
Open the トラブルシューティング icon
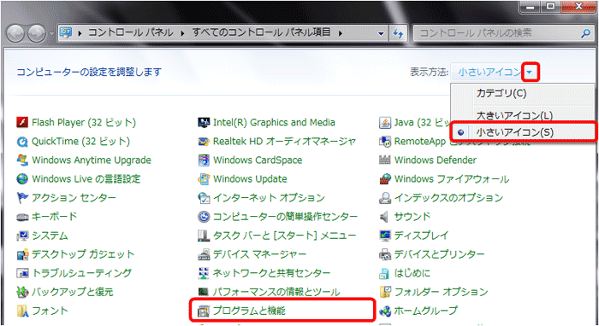[22, 273]
